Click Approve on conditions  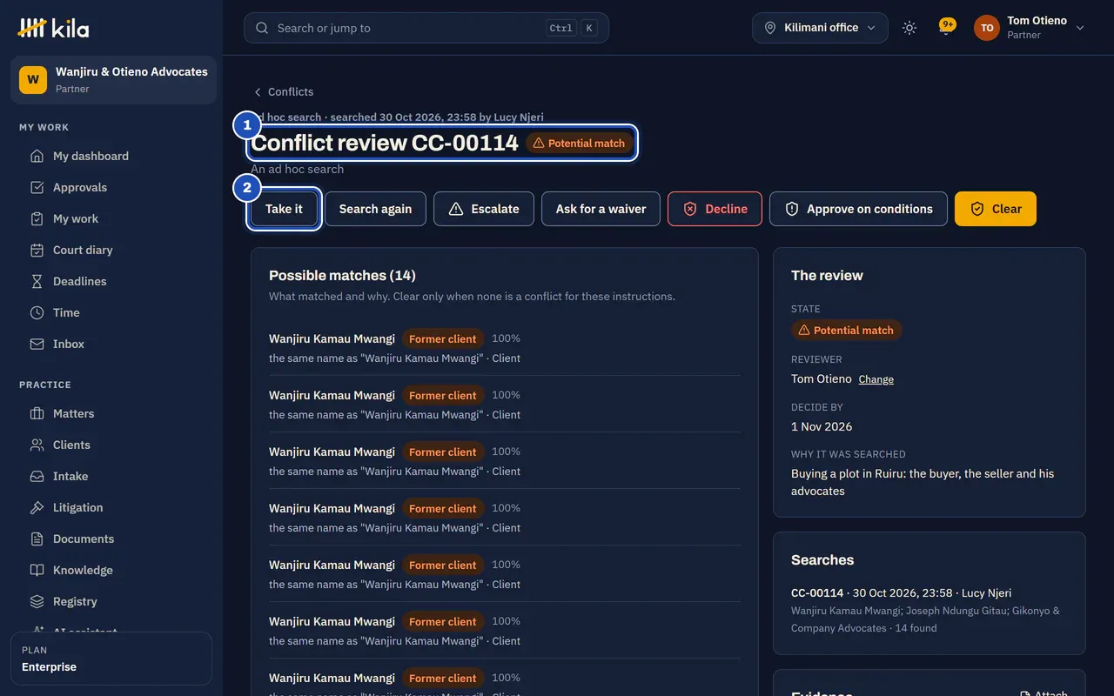[858, 209]
